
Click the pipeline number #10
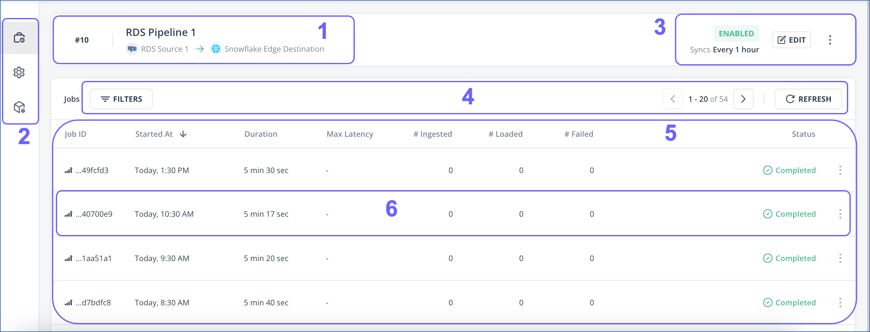click(82, 40)
